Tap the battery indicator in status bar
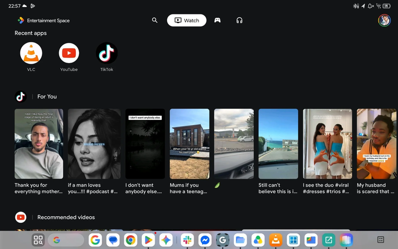 pos(387,6)
